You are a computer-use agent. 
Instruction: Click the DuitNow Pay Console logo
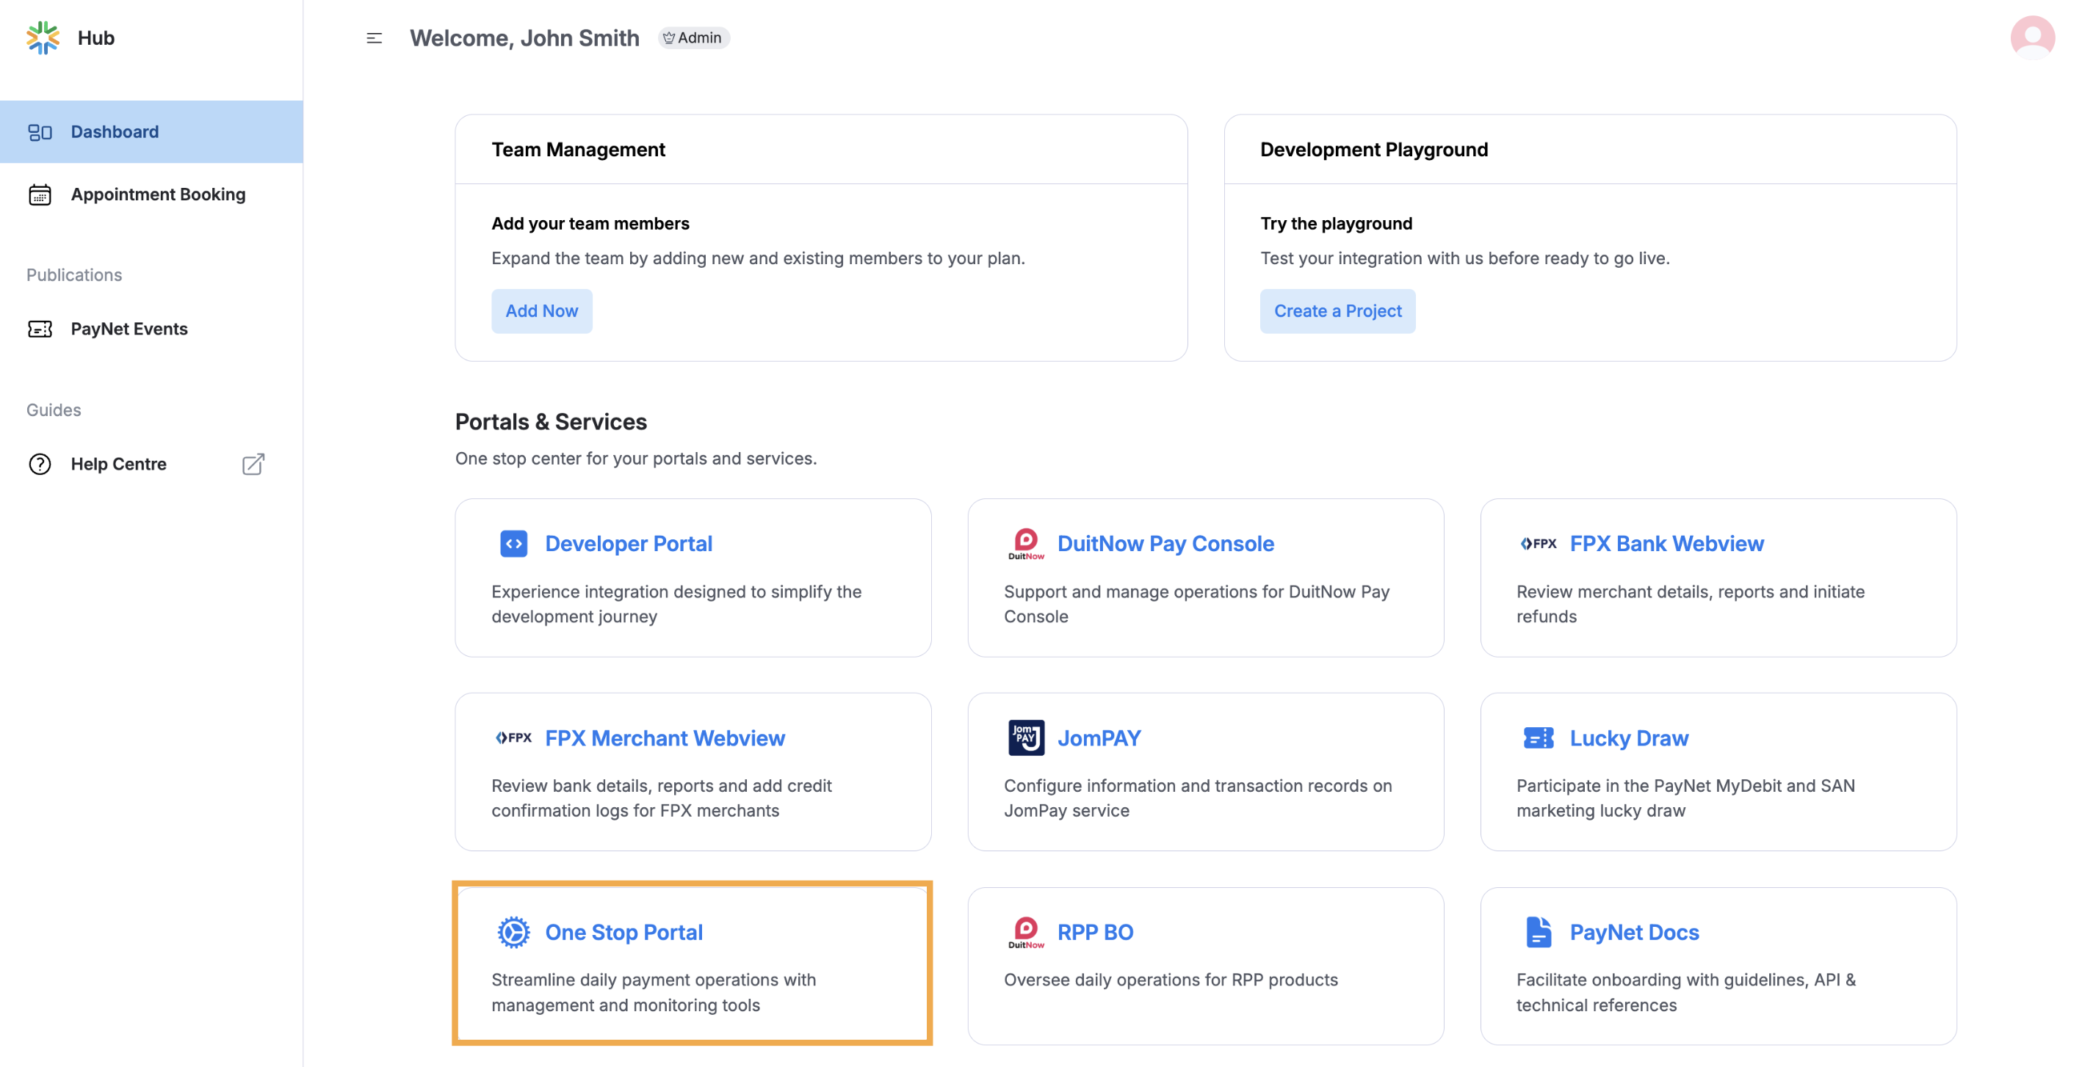pyautogui.click(x=1026, y=543)
